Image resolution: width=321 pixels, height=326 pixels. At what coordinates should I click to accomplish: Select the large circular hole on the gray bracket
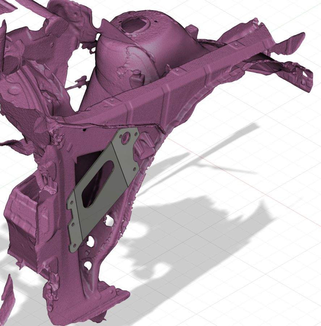[x=126, y=138]
